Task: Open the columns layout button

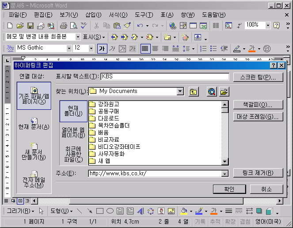Action: click(216, 26)
